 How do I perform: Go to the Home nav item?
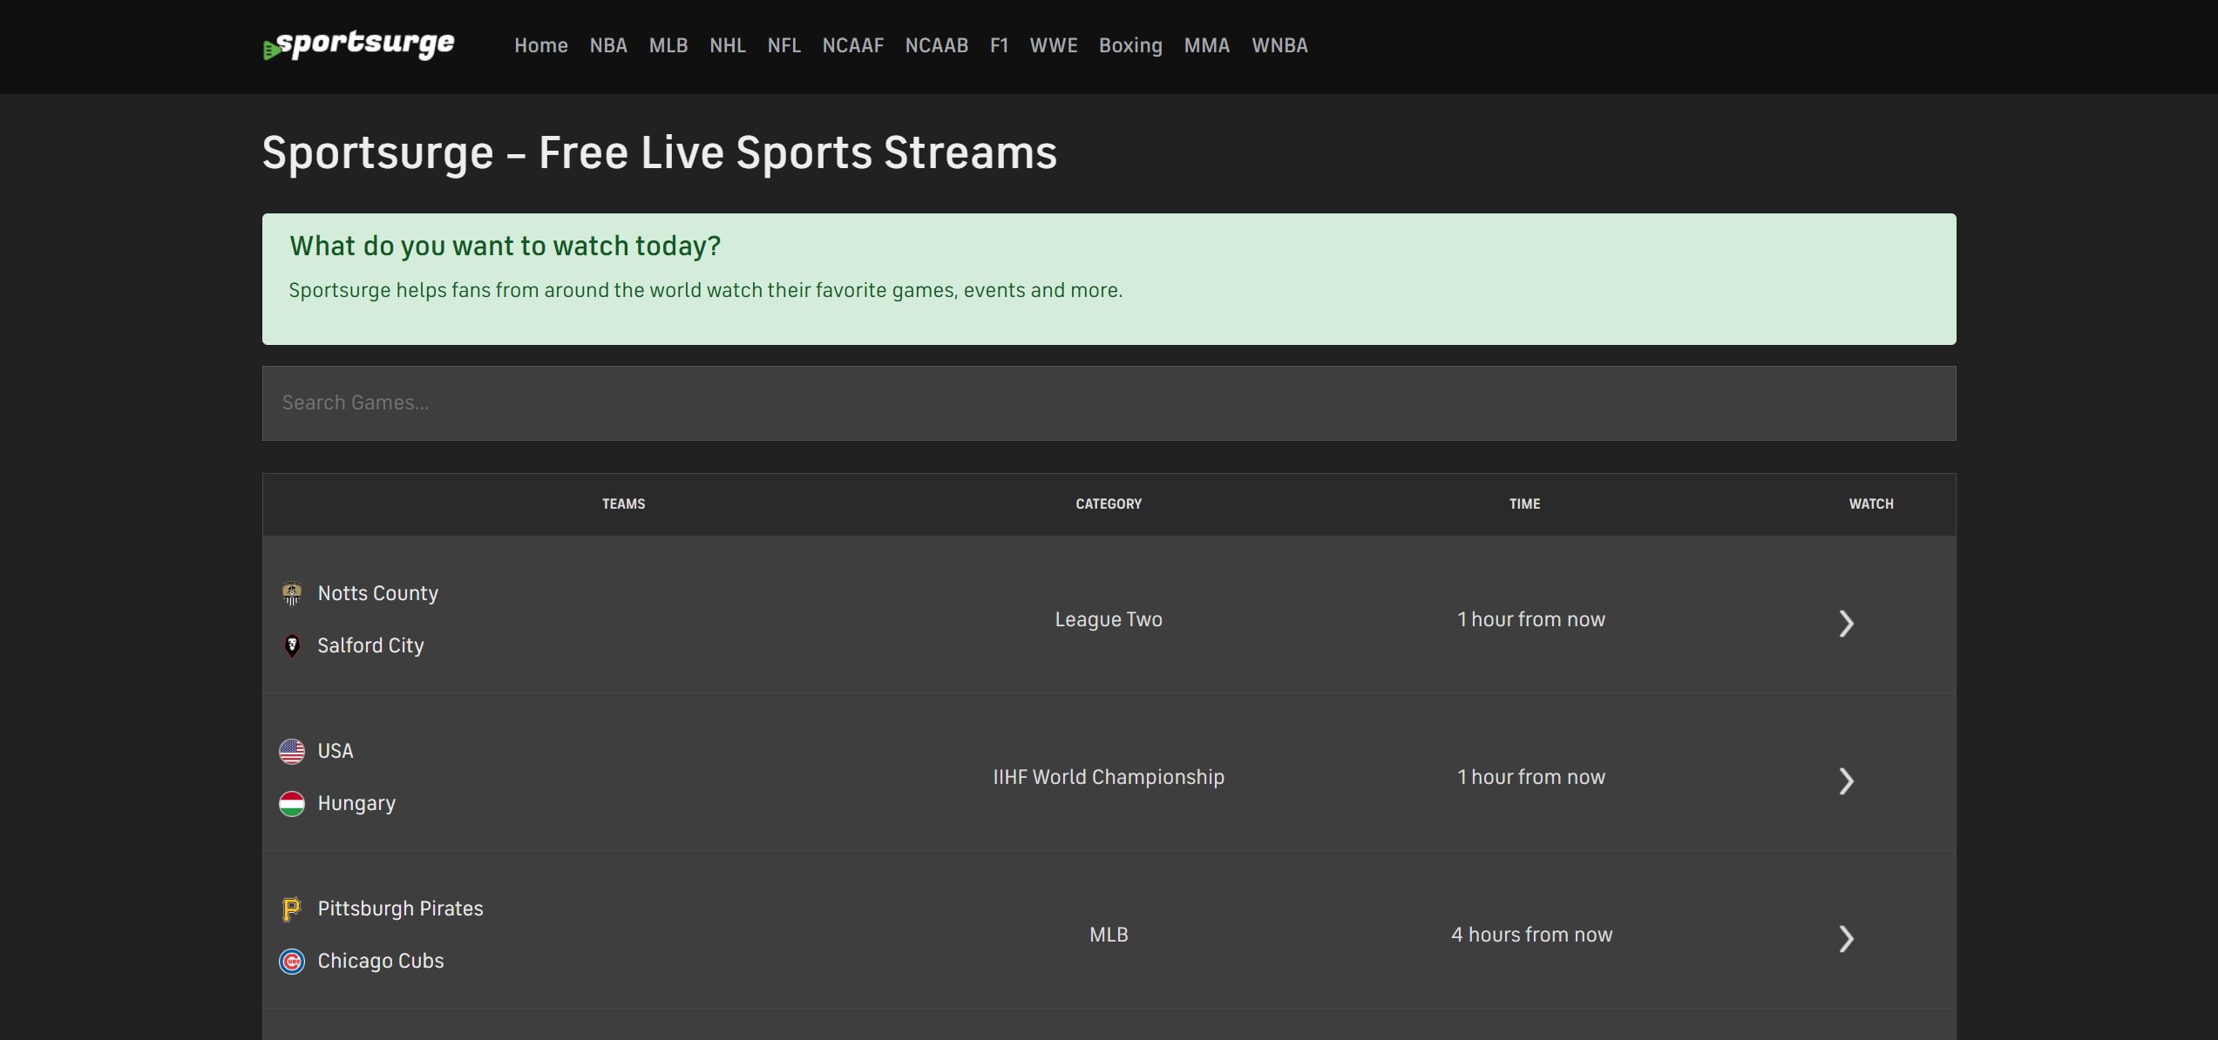pyautogui.click(x=540, y=45)
